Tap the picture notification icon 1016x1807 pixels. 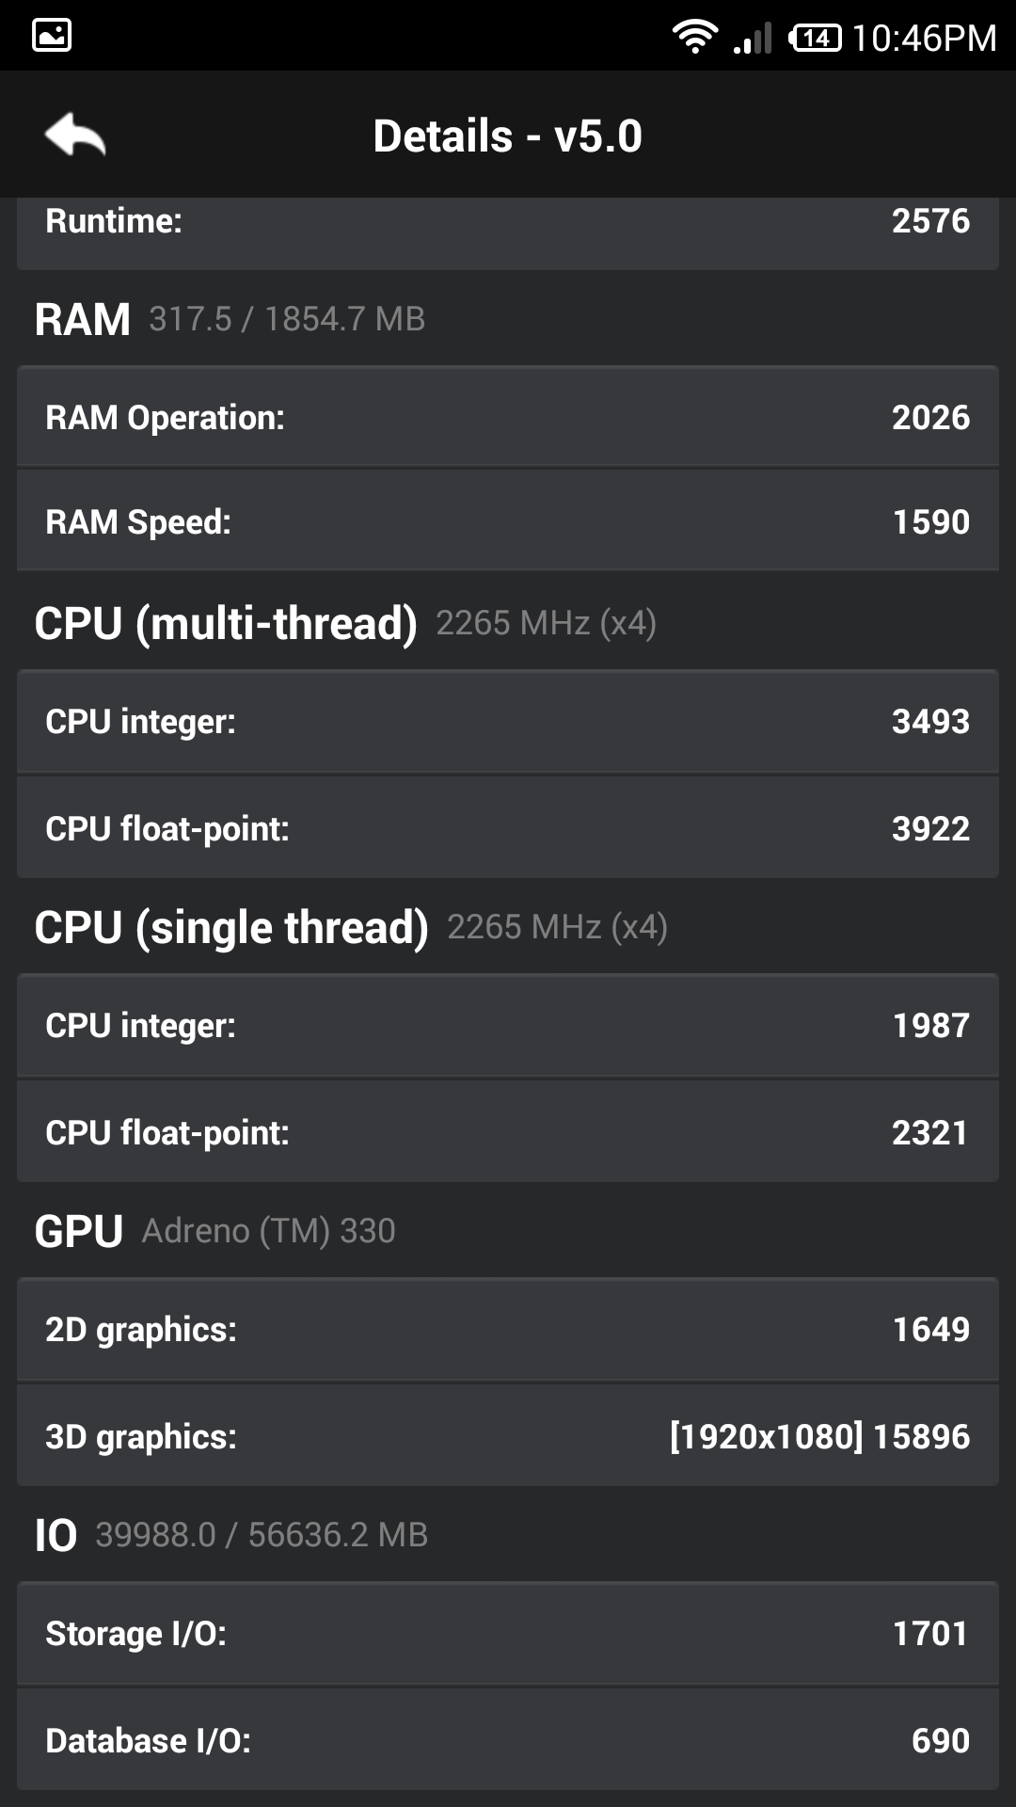[52, 36]
